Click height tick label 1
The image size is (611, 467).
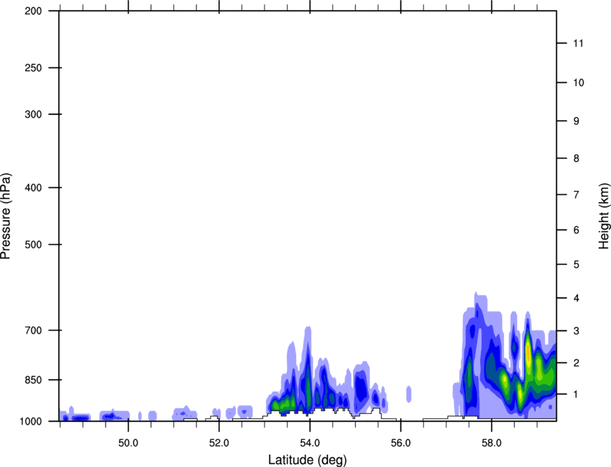coord(576,394)
